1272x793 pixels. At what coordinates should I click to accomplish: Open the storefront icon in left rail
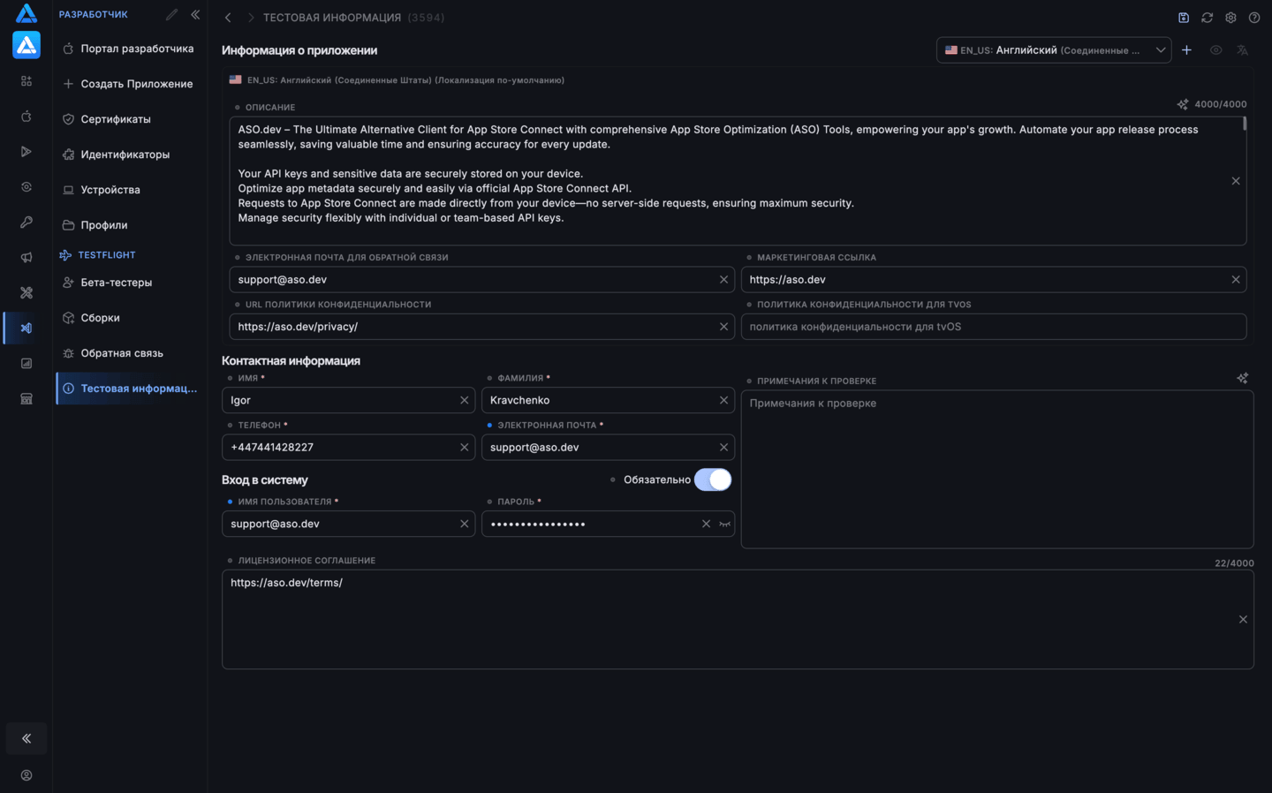click(26, 399)
